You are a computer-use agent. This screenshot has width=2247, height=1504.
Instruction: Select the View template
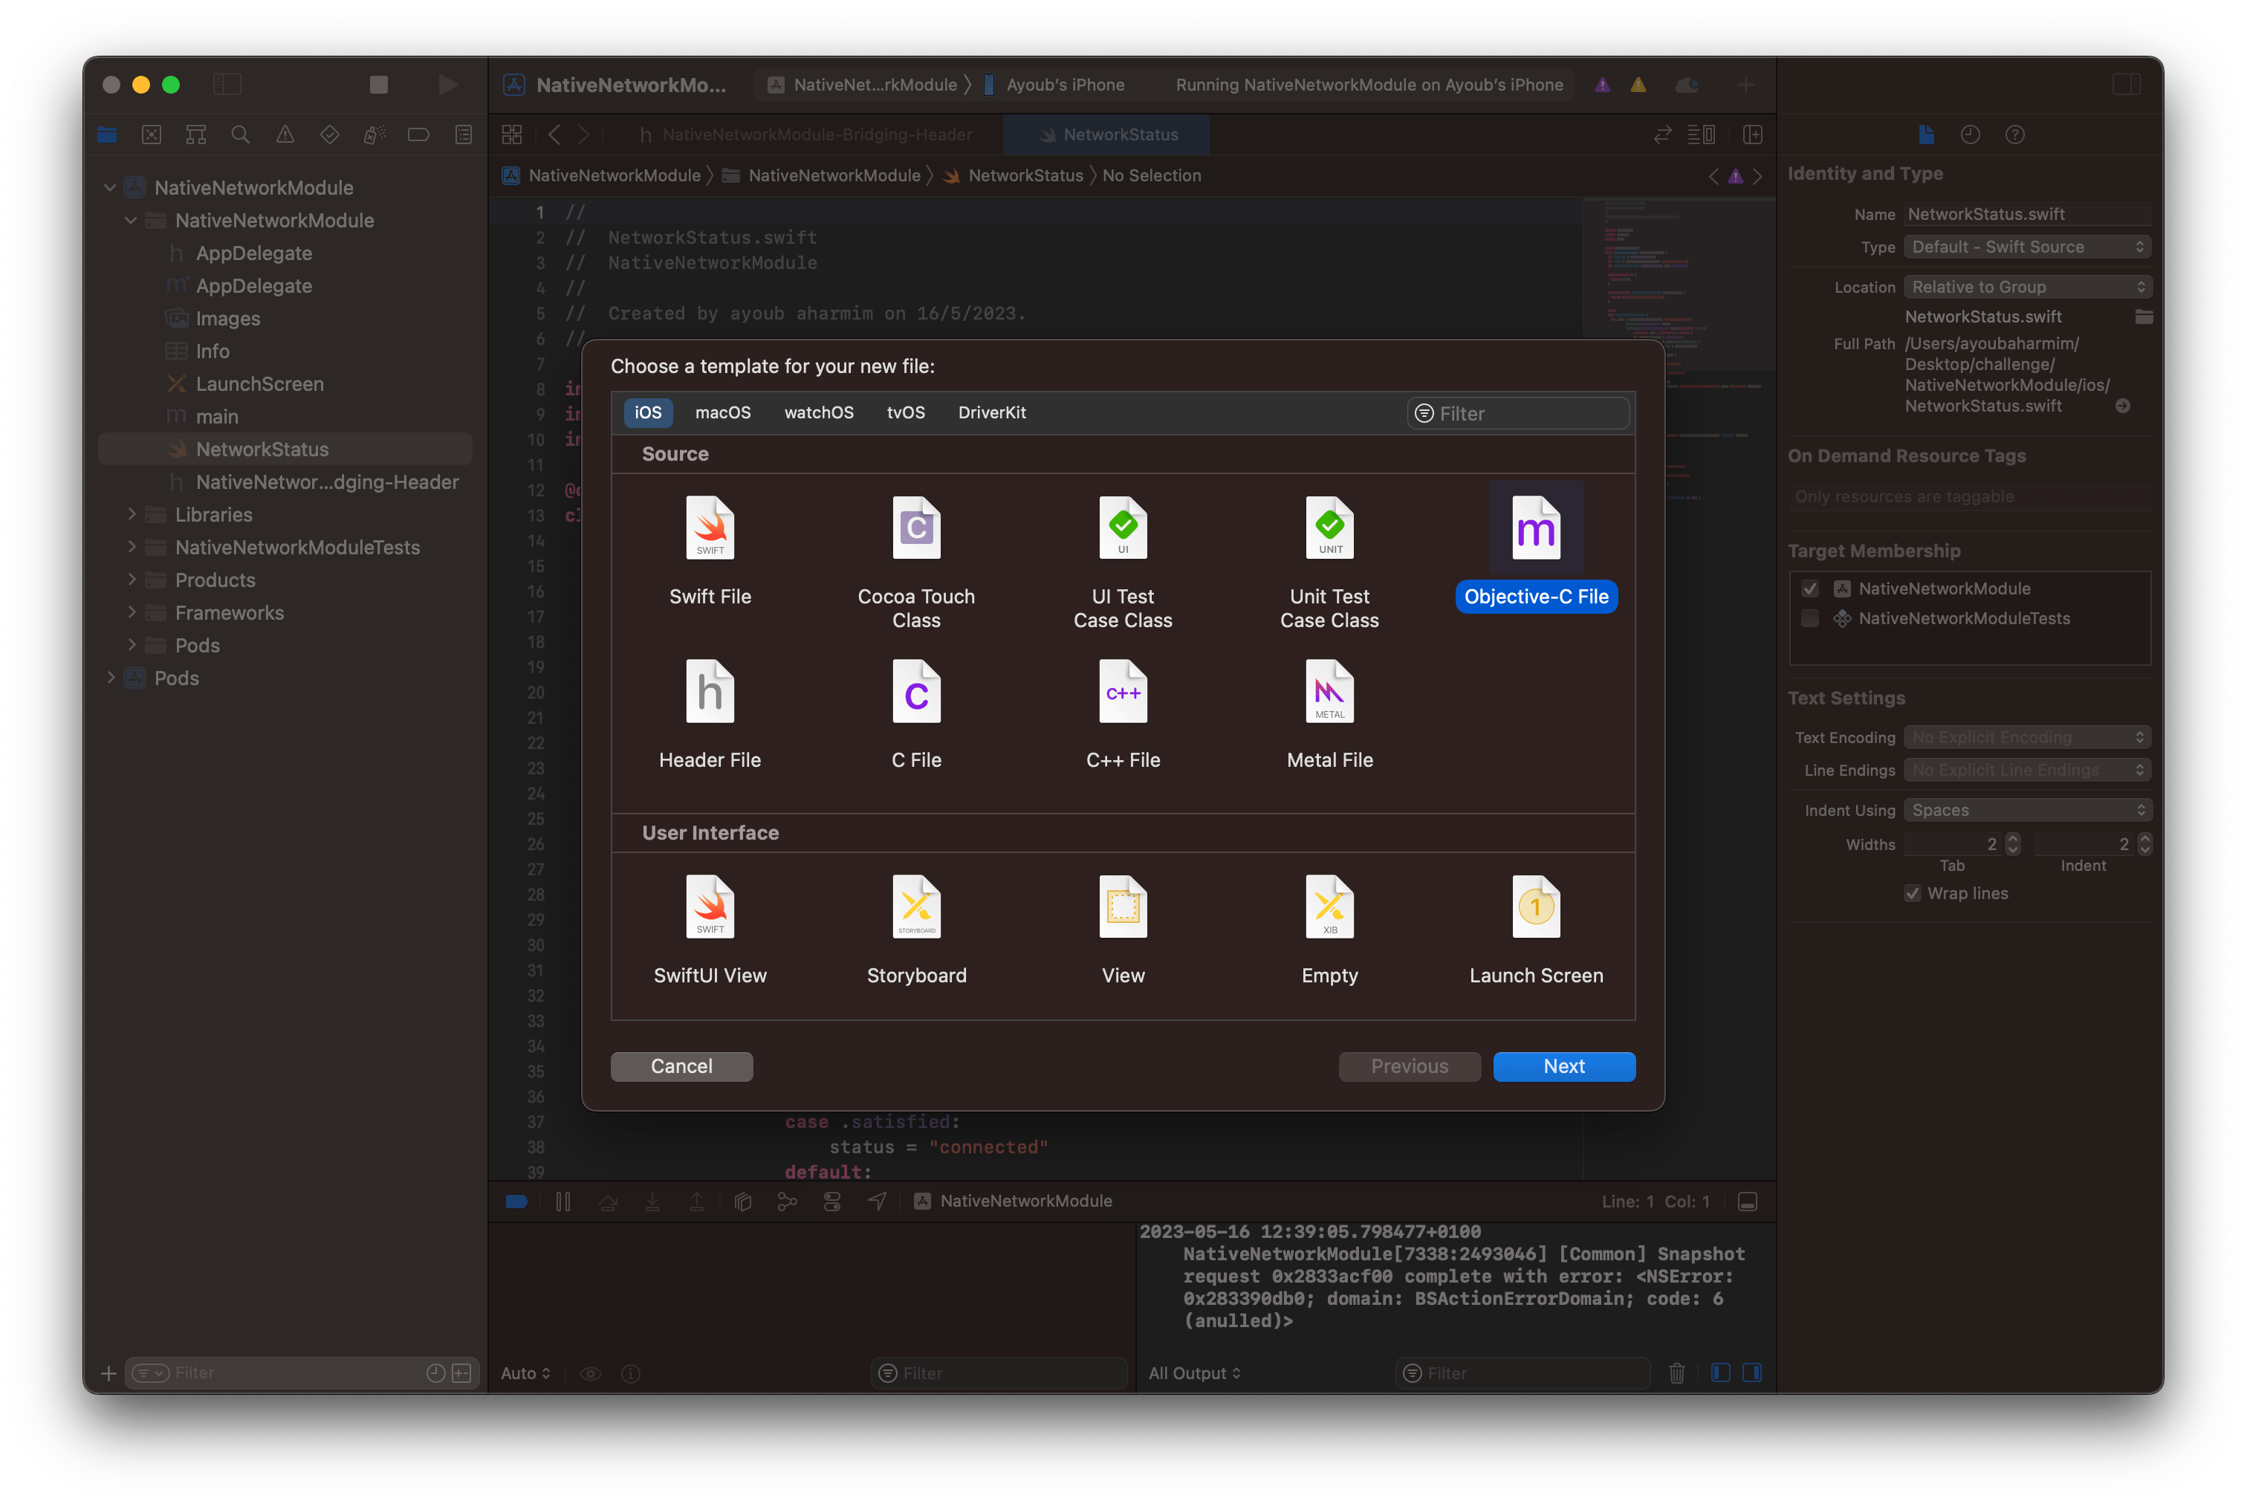click(1122, 930)
